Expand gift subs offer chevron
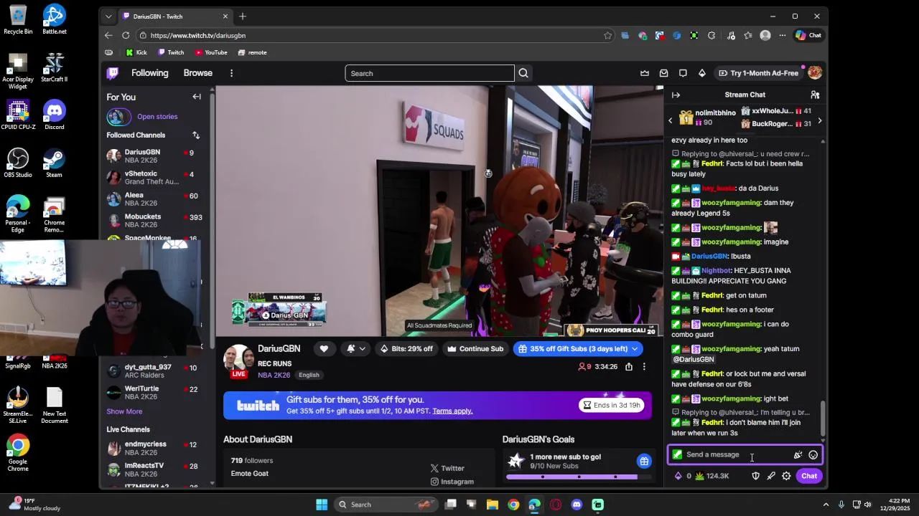Viewport: 919px width, 516px height. [x=634, y=349]
